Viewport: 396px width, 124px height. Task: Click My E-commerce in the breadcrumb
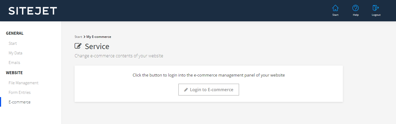[x=99, y=37]
